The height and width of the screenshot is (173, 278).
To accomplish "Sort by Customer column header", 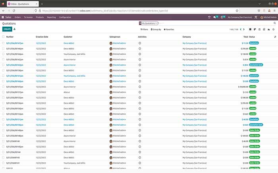I will pyautogui.click(x=68, y=37).
